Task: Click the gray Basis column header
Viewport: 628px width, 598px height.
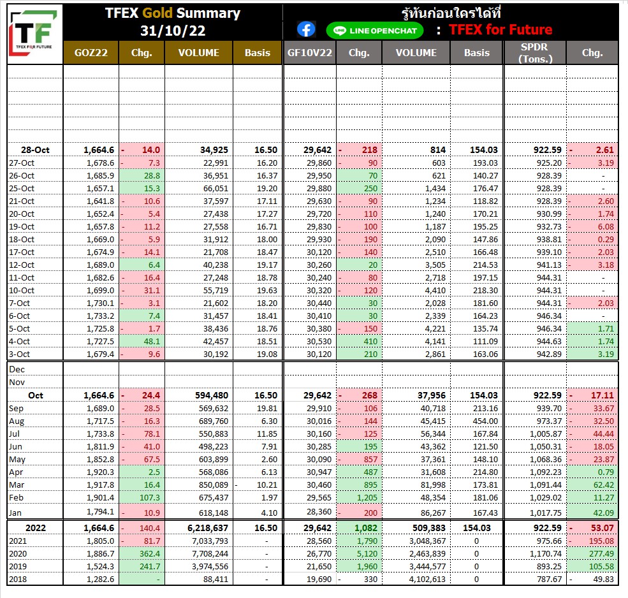Action: click(x=477, y=53)
